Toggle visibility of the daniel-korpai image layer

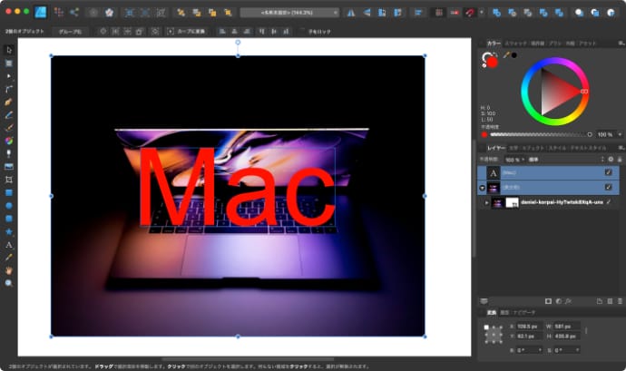coord(608,202)
